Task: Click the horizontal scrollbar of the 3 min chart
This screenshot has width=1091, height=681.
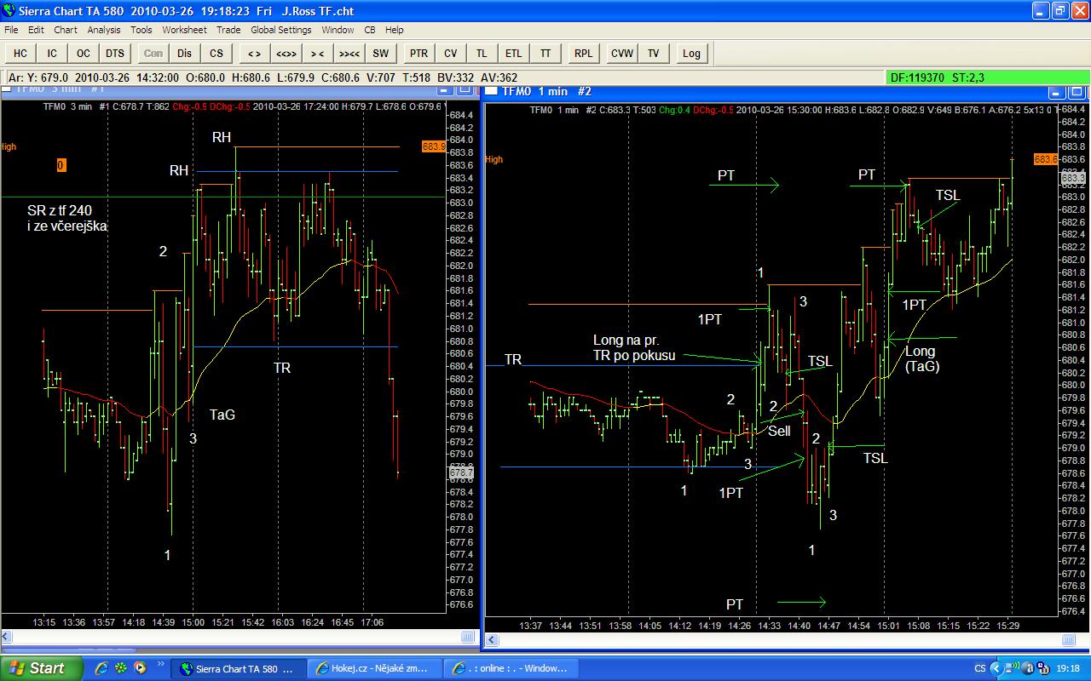Action: click(239, 637)
